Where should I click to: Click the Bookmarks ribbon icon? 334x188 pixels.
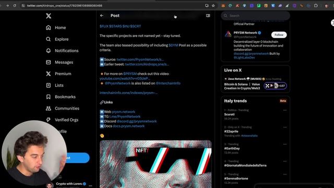(x=49, y=97)
